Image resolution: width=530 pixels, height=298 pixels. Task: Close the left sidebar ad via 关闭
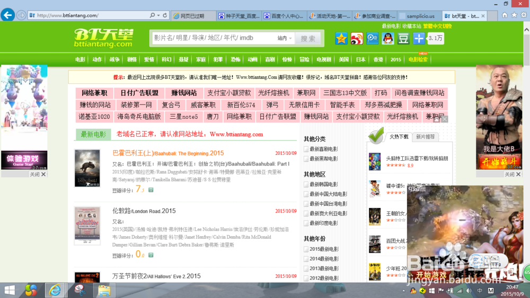tap(38, 174)
